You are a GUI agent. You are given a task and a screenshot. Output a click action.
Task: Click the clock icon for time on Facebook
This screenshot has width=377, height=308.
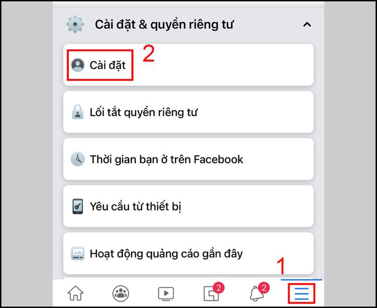tap(78, 159)
